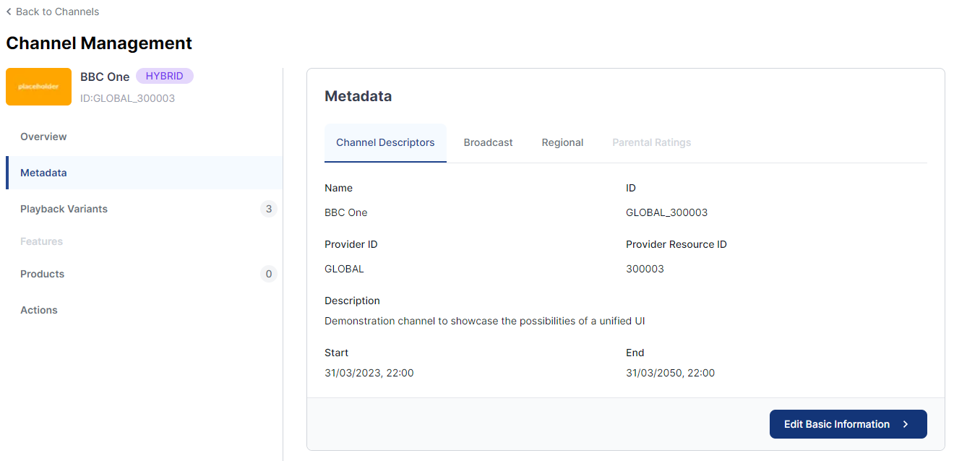Click the badge showing 0 products
Screen dimensions: 954x461
tap(268, 273)
